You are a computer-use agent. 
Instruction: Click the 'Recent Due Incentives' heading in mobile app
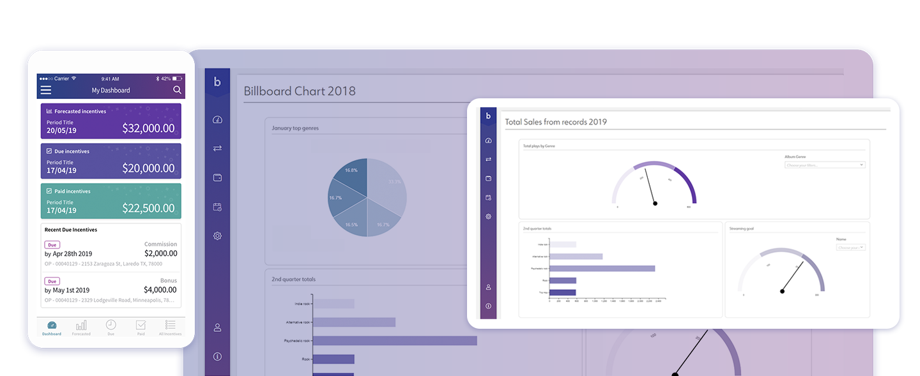coord(71,229)
